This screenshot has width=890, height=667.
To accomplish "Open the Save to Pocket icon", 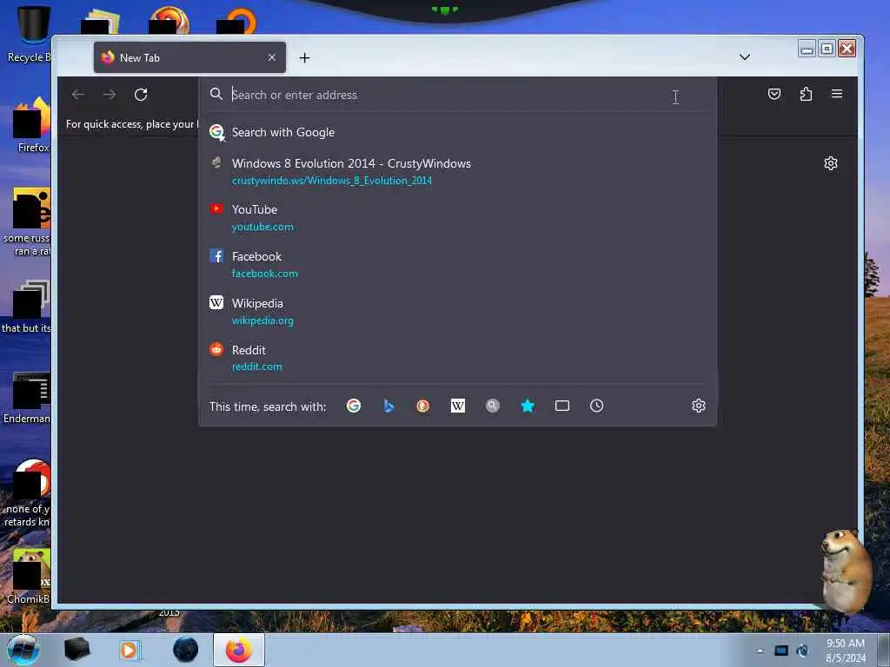I will [x=774, y=94].
